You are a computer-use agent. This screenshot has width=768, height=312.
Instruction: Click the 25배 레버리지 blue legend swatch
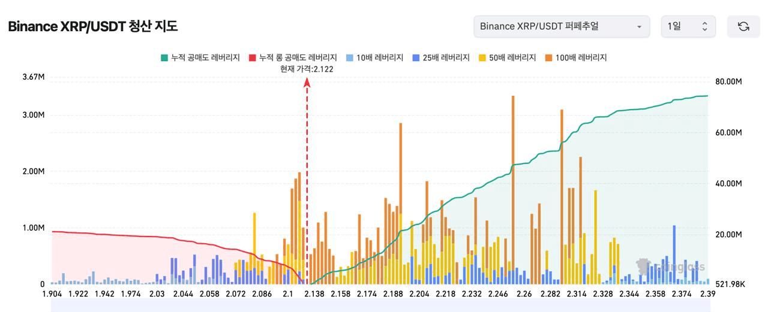416,57
